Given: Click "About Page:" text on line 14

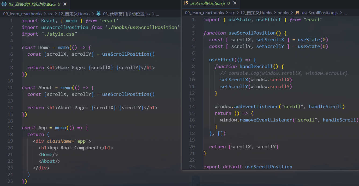Looking at the screenshot, I should [73, 108].
